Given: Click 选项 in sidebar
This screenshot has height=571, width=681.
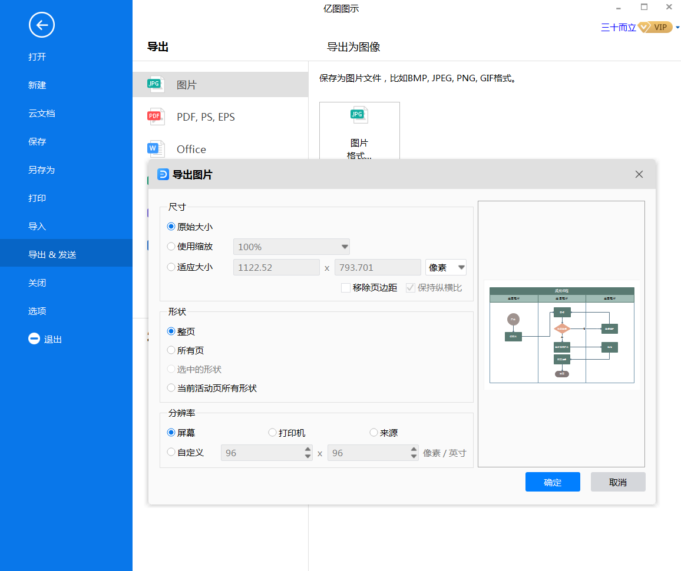Looking at the screenshot, I should (37, 311).
